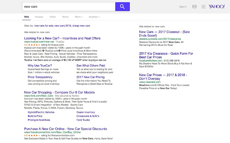The width and height of the screenshot is (230, 143).
Task: Open the 'Build & Price' sitelink
Action: tap(35, 116)
